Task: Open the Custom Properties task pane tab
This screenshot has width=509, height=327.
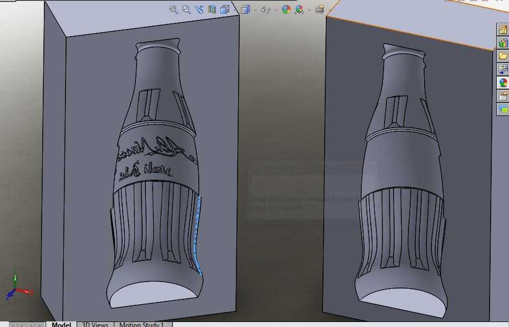Action: coord(503,96)
